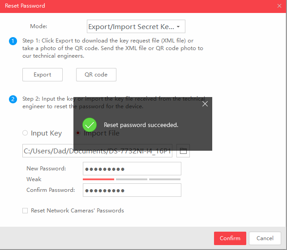Select the Input Key radio option
287x250 pixels.
pos(25,133)
